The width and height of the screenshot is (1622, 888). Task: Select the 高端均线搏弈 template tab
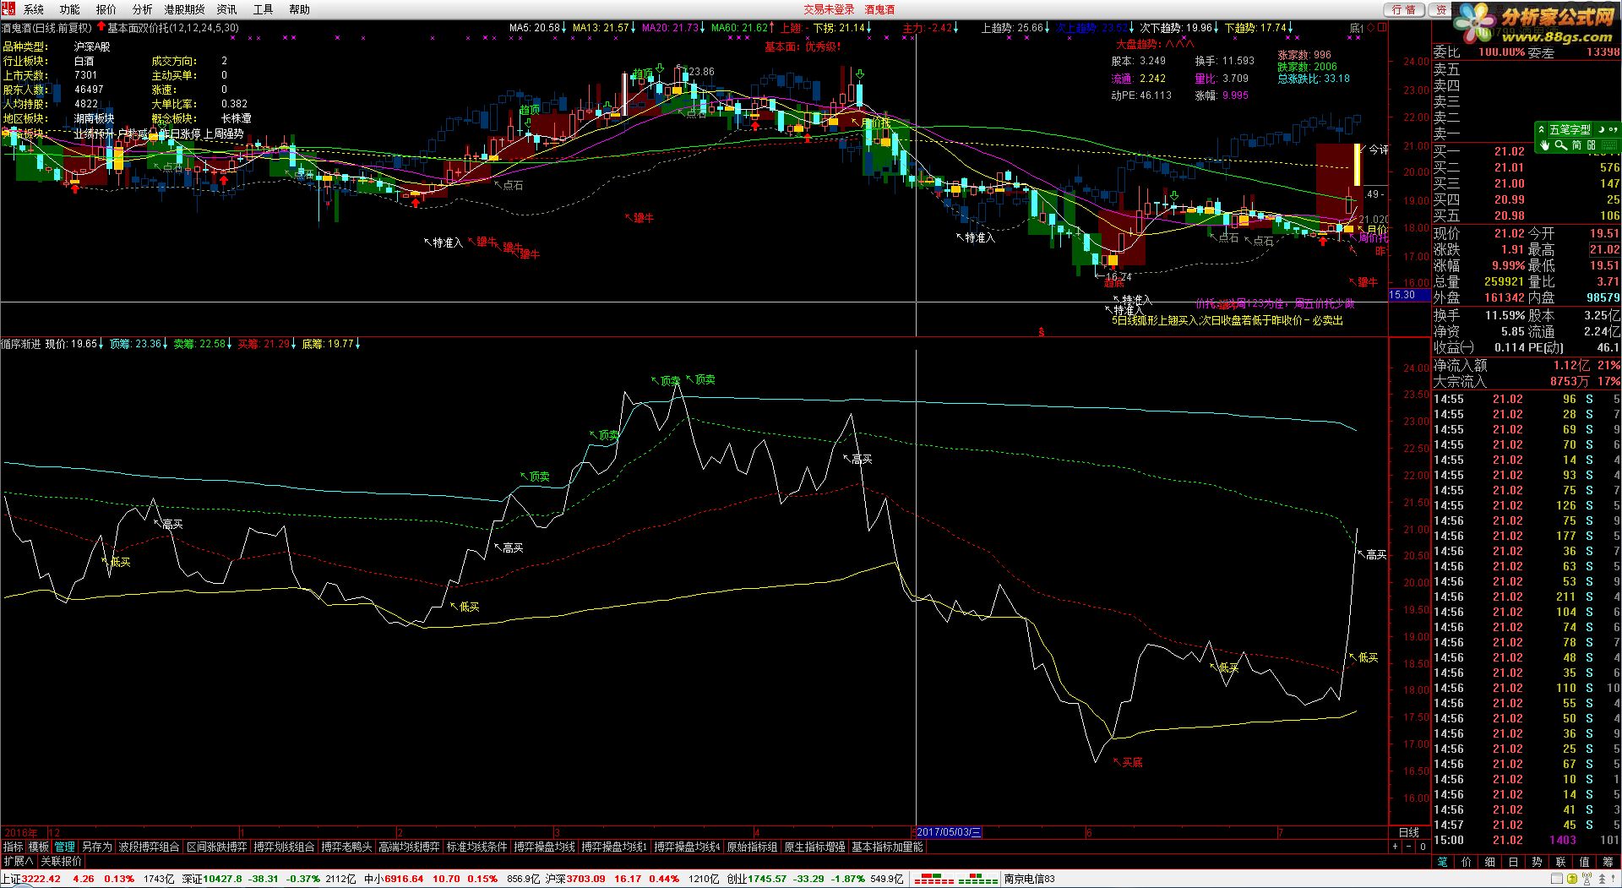click(x=409, y=847)
